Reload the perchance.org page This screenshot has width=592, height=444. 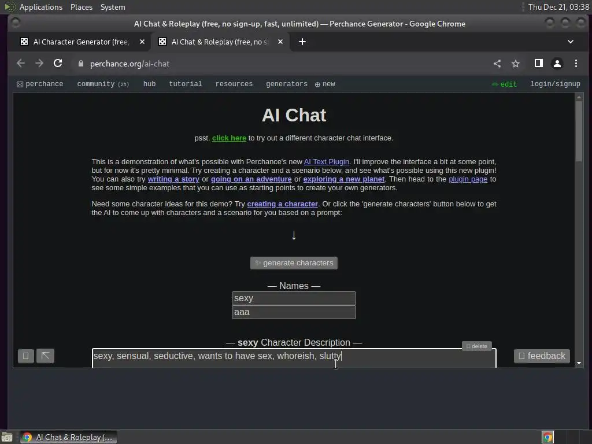[58, 64]
